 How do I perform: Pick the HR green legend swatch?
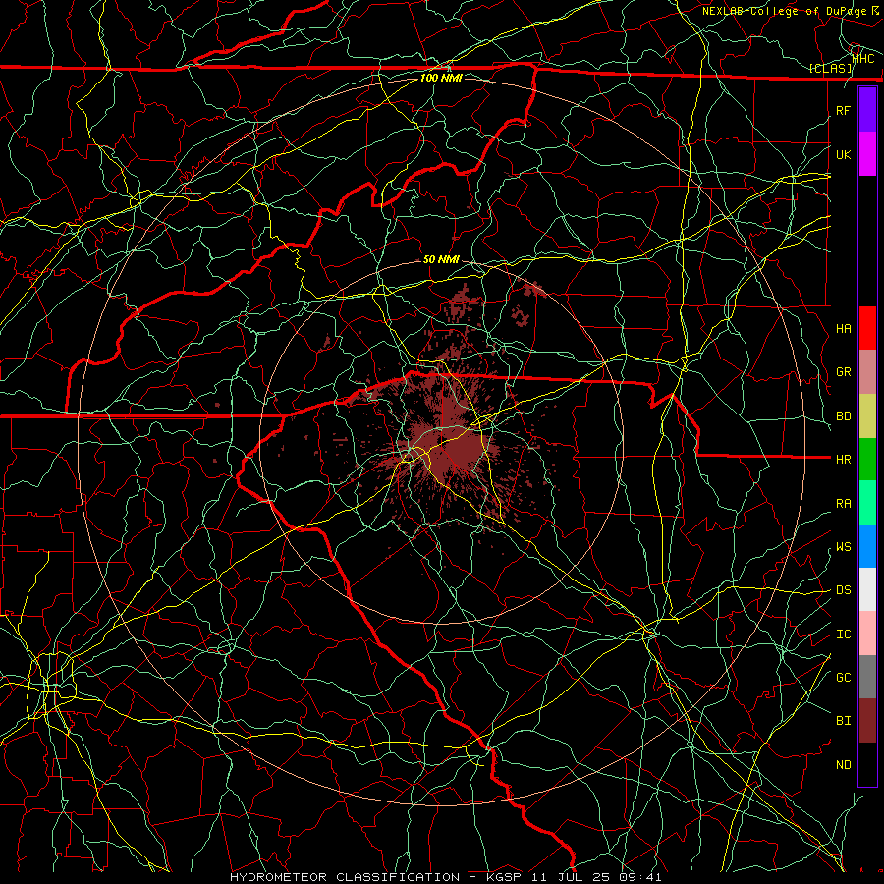867,460
